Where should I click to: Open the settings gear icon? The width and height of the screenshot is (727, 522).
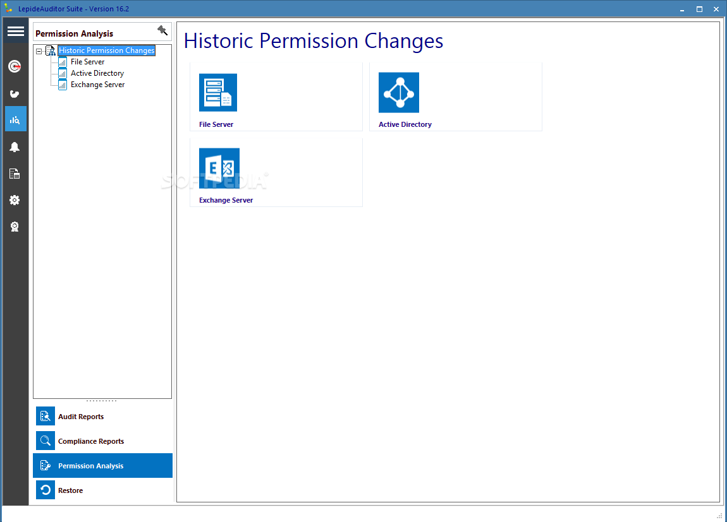[x=15, y=200]
